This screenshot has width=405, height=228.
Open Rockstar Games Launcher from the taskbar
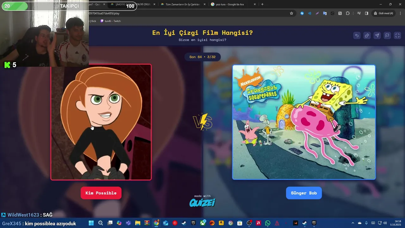221,223
